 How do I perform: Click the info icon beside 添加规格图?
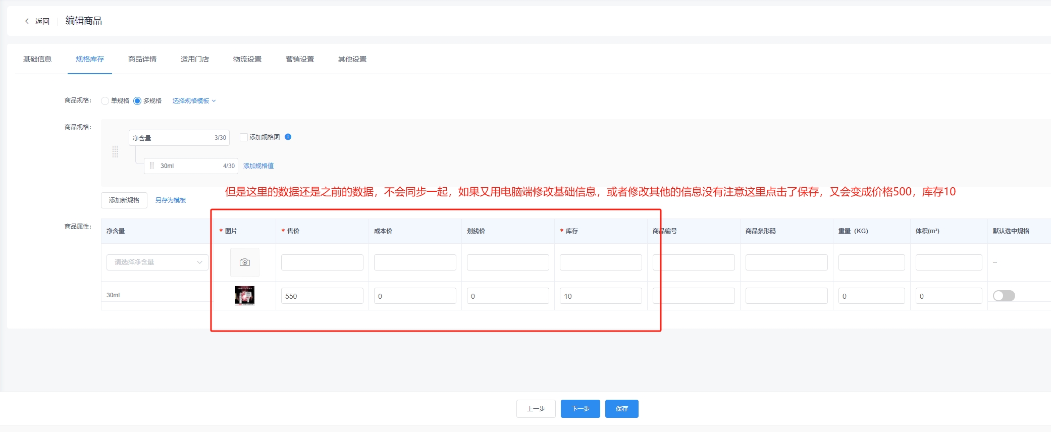(288, 137)
